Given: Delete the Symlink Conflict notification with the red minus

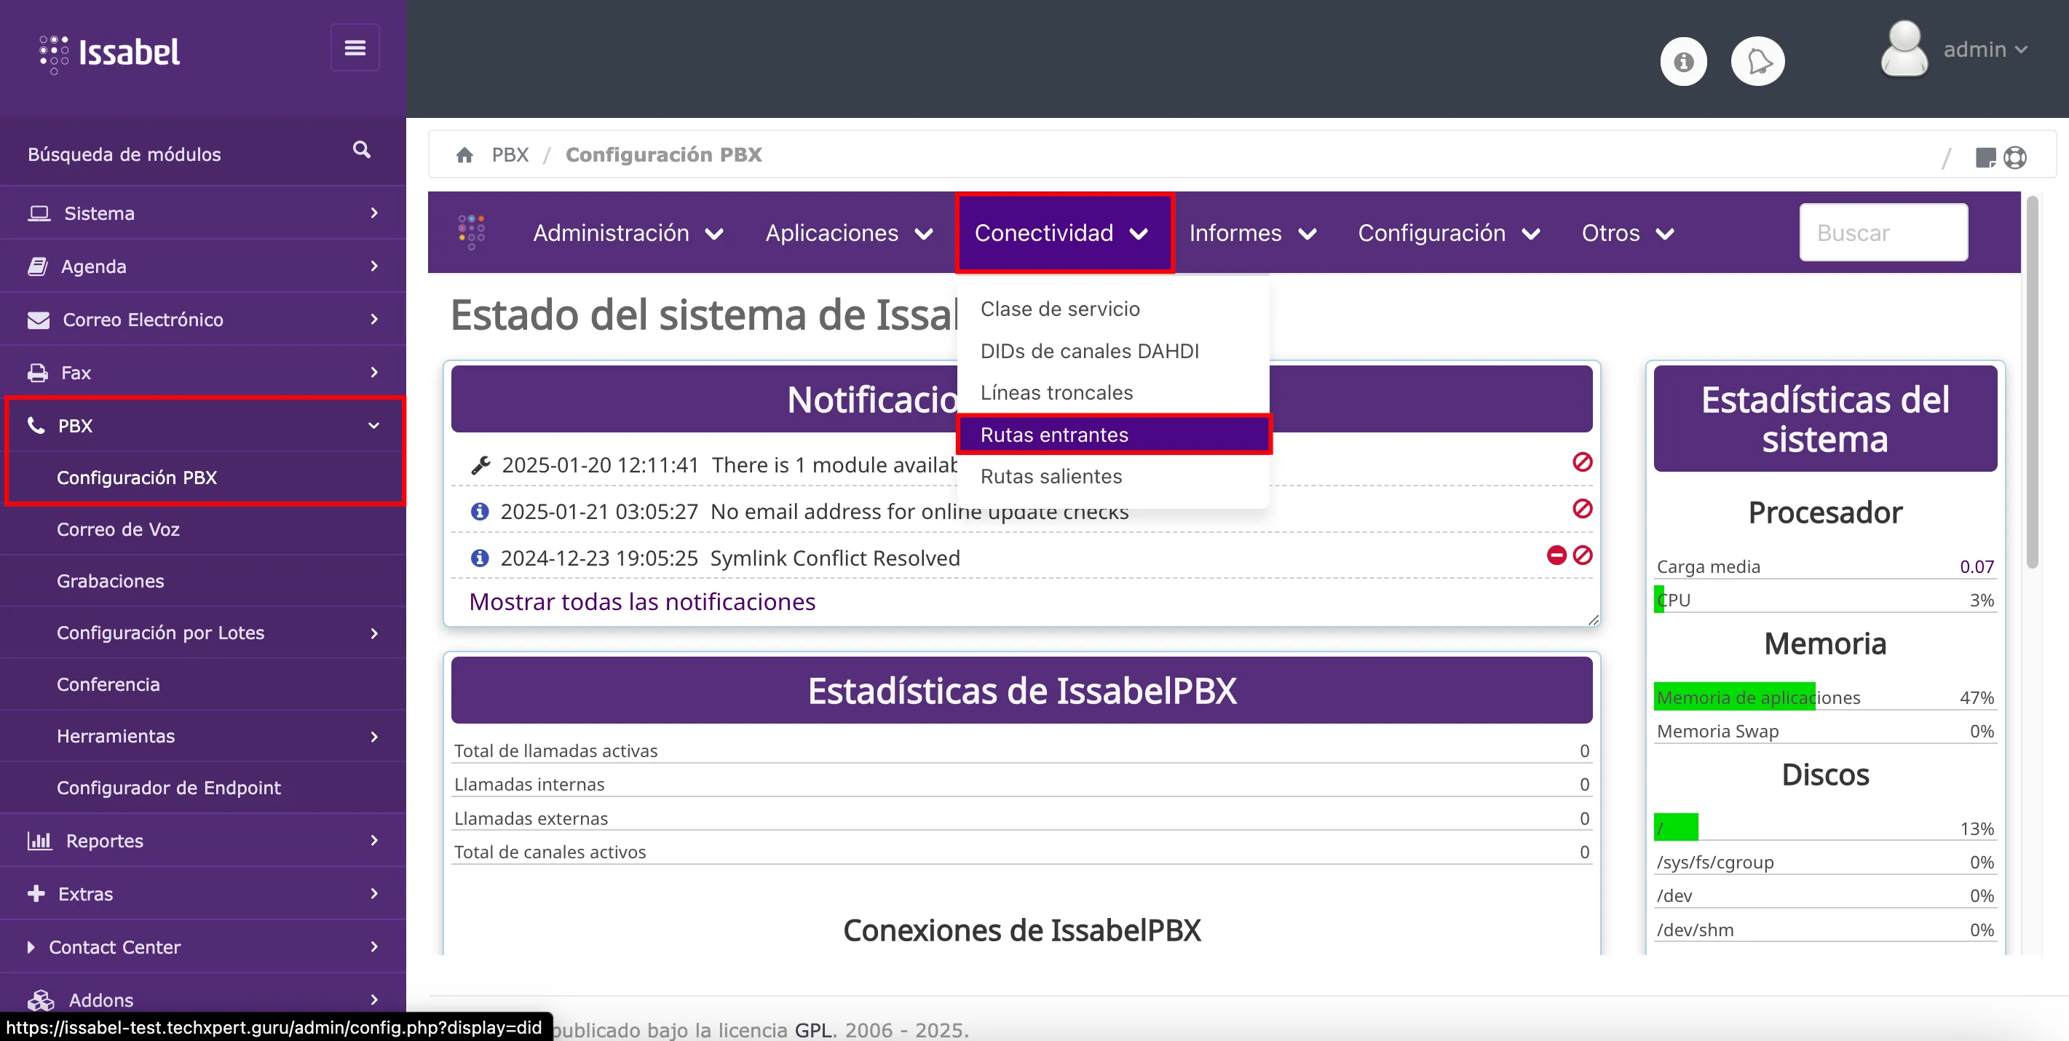Looking at the screenshot, I should point(1556,555).
